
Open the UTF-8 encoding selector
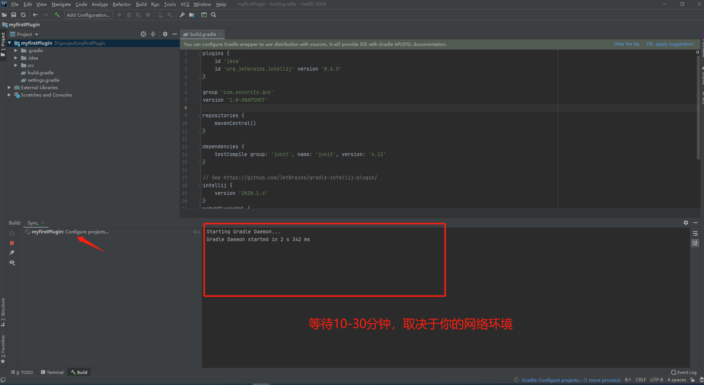pyautogui.click(x=657, y=380)
